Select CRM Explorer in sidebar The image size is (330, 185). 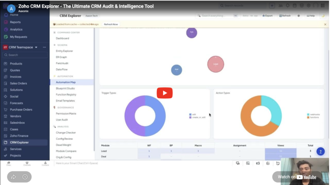point(25,142)
